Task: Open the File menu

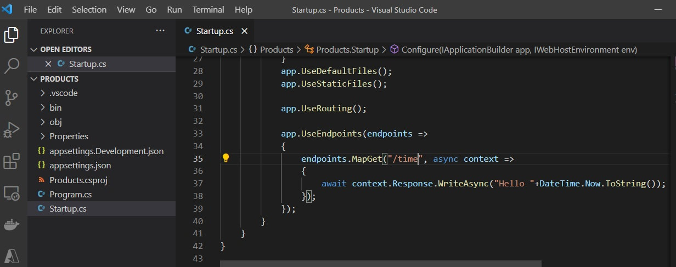Action: [x=31, y=9]
